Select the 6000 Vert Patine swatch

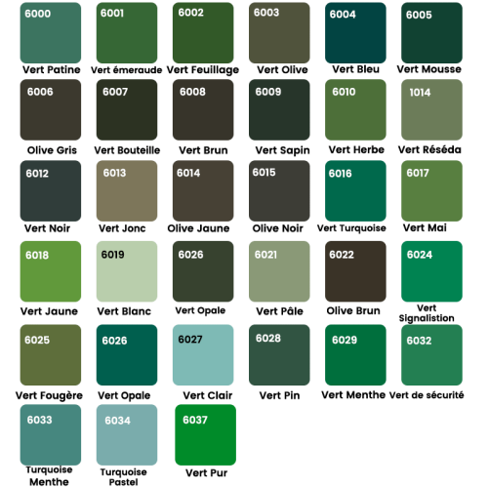tap(51, 33)
